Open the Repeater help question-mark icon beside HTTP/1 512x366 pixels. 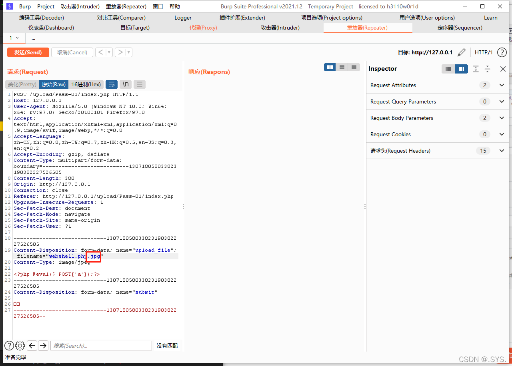502,52
